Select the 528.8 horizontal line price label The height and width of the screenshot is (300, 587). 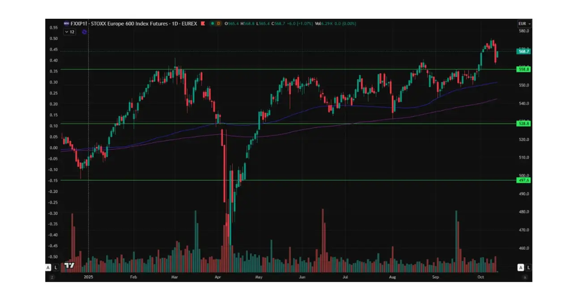tap(523, 124)
